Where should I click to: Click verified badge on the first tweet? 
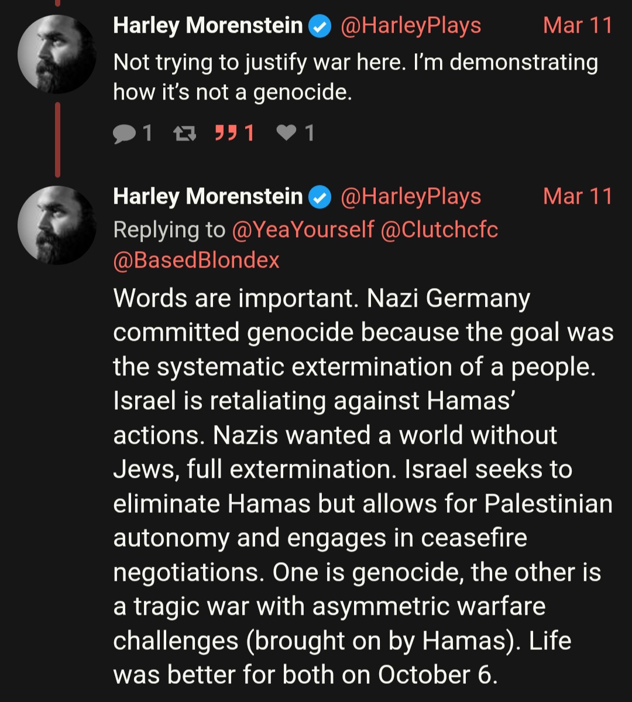(x=320, y=26)
